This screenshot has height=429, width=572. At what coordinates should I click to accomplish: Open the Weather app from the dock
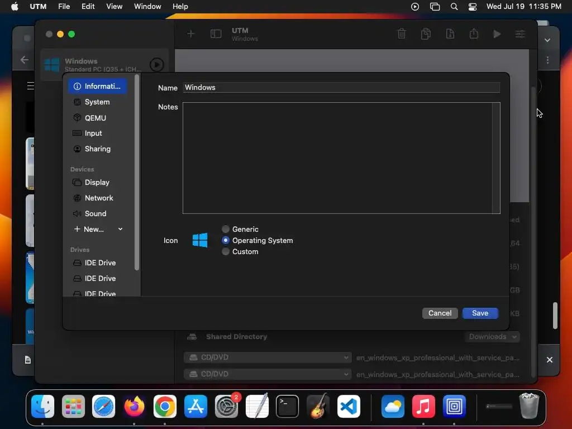pos(393,407)
